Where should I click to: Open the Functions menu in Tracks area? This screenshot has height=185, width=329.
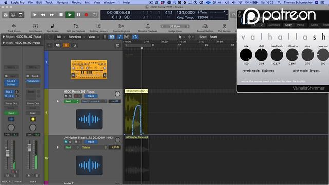tap(77, 37)
